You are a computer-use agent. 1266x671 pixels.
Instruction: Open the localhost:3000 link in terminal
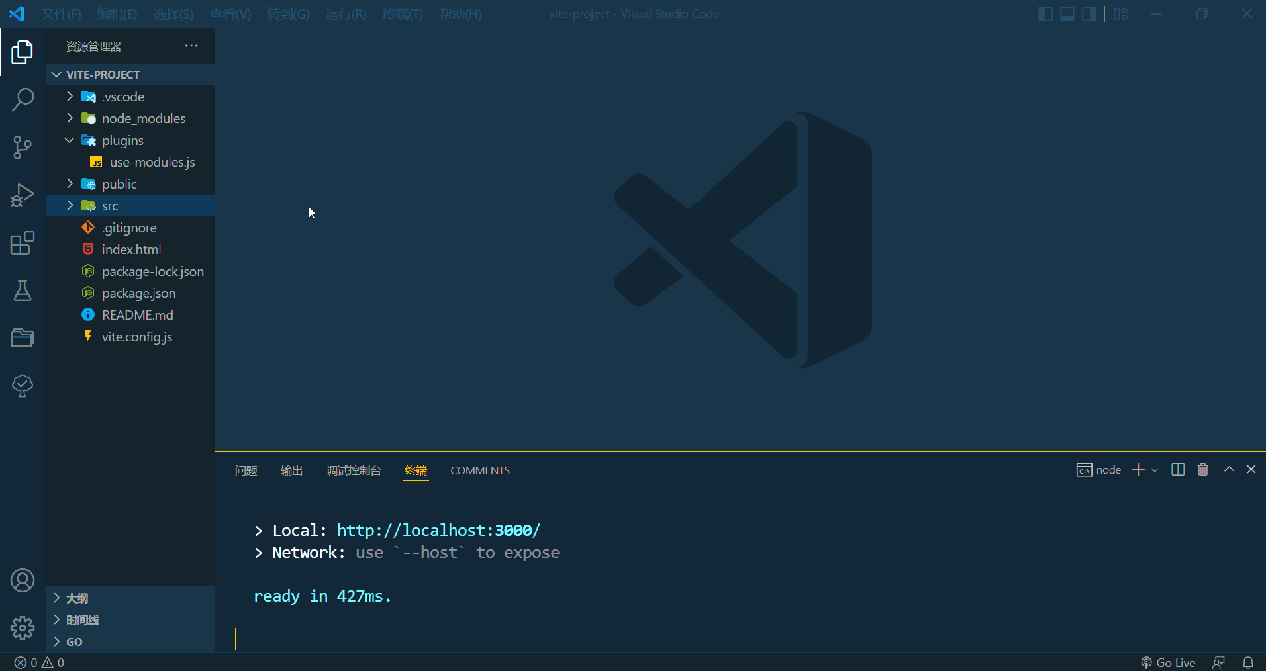pos(438,530)
